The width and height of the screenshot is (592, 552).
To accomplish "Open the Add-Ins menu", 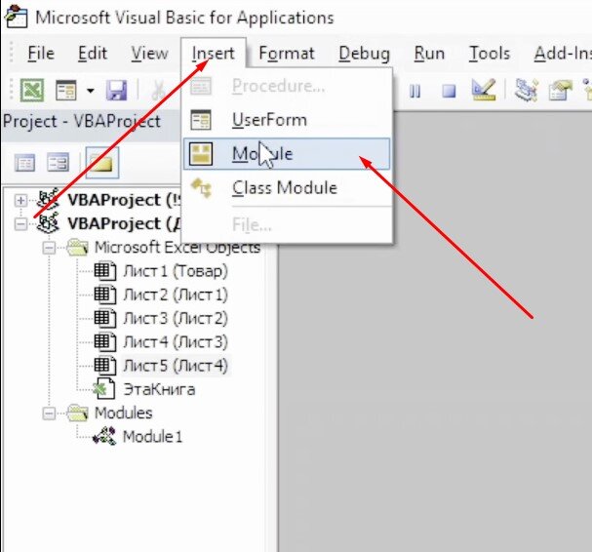I will click(563, 54).
